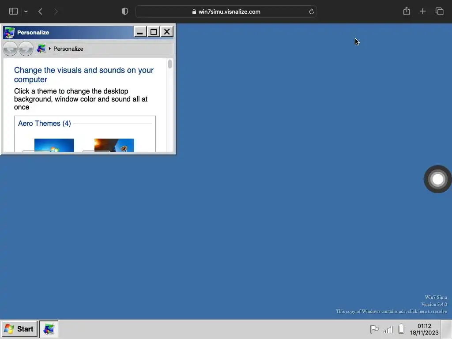Image resolution: width=452 pixels, height=339 pixels.
Task: Select the Windows 7 blue theme thumbnail
Action: click(x=54, y=145)
